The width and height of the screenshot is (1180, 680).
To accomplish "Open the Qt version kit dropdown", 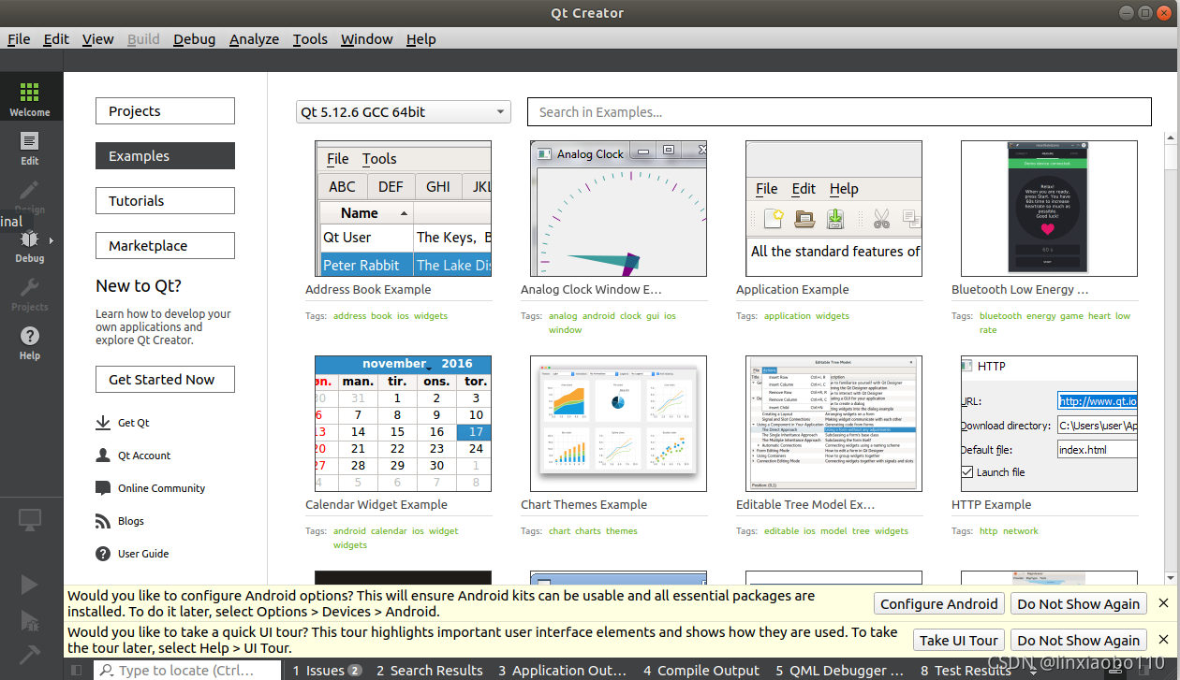I will coord(404,112).
